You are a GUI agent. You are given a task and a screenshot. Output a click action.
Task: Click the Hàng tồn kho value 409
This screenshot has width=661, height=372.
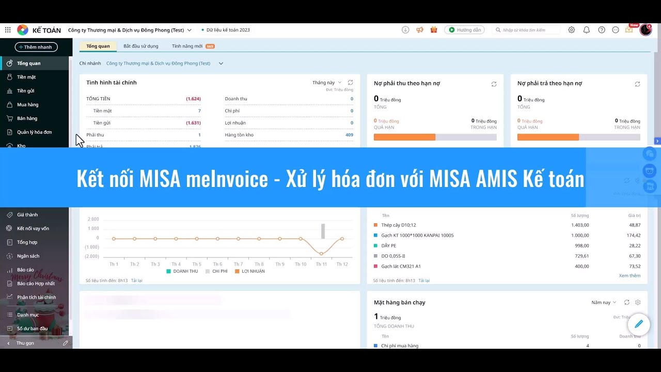click(x=349, y=135)
